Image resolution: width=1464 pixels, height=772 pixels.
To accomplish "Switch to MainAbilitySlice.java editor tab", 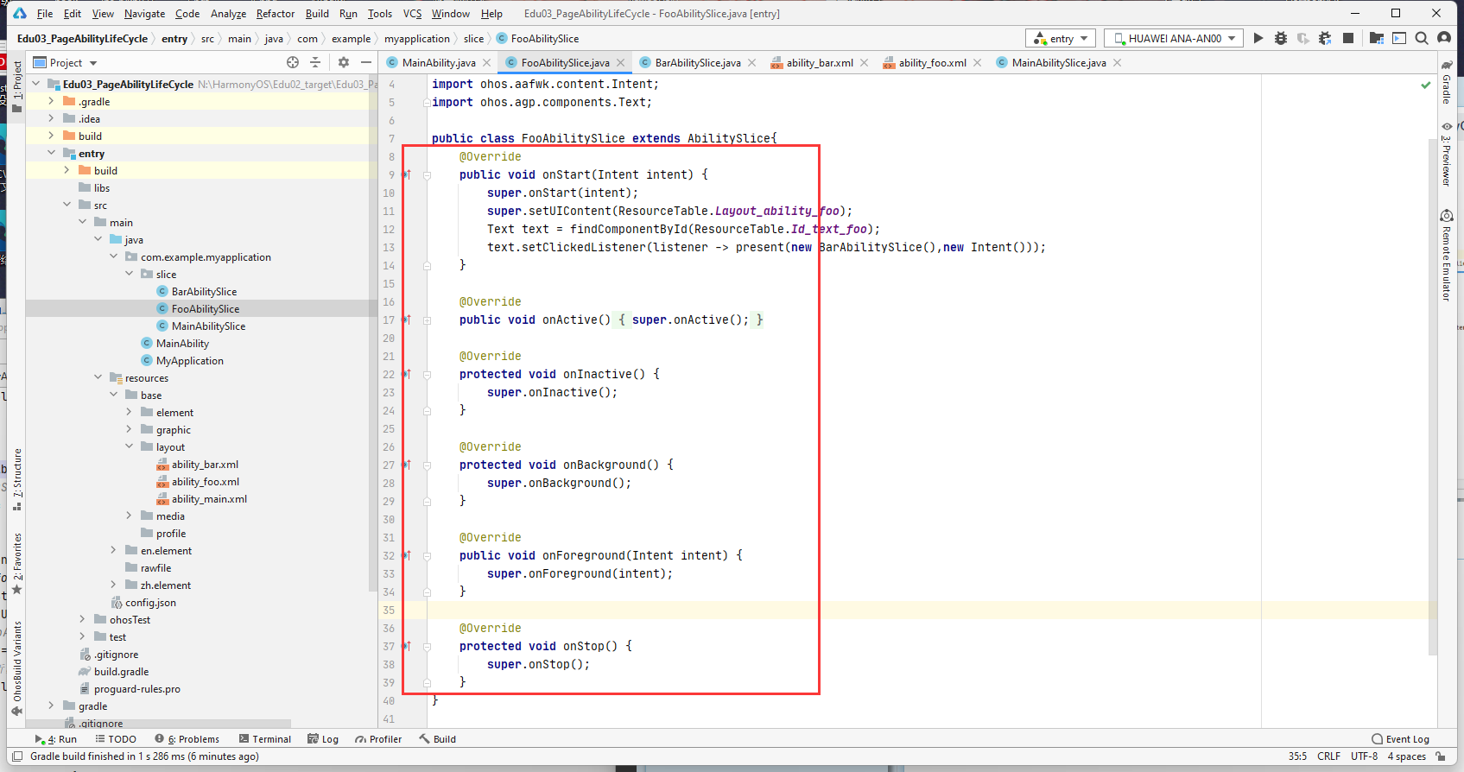I will [1058, 63].
